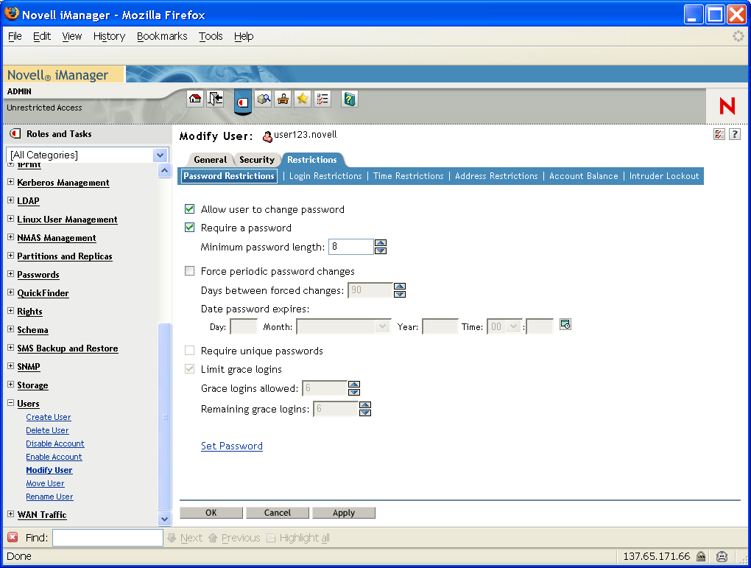
Task: Click the Favorites star icon
Action: point(302,98)
